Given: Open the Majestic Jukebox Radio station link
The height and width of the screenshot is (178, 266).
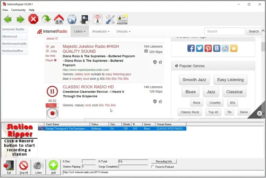Looking at the screenshot, I should (91, 49).
